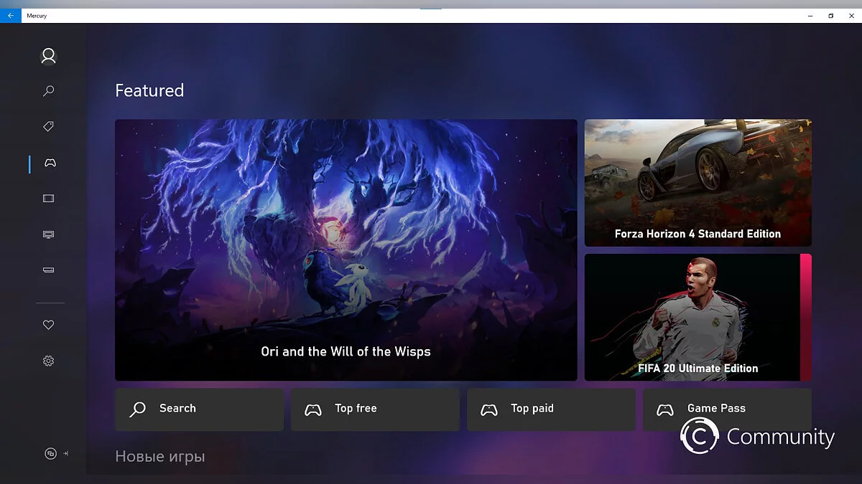Image resolution: width=862 pixels, height=484 pixels.
Task: Open FIFA 20 Ultimate Edition card
Action: pos(698,317)
